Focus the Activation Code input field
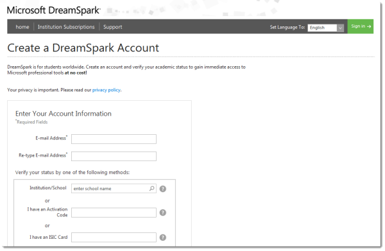 coord(114,212)
